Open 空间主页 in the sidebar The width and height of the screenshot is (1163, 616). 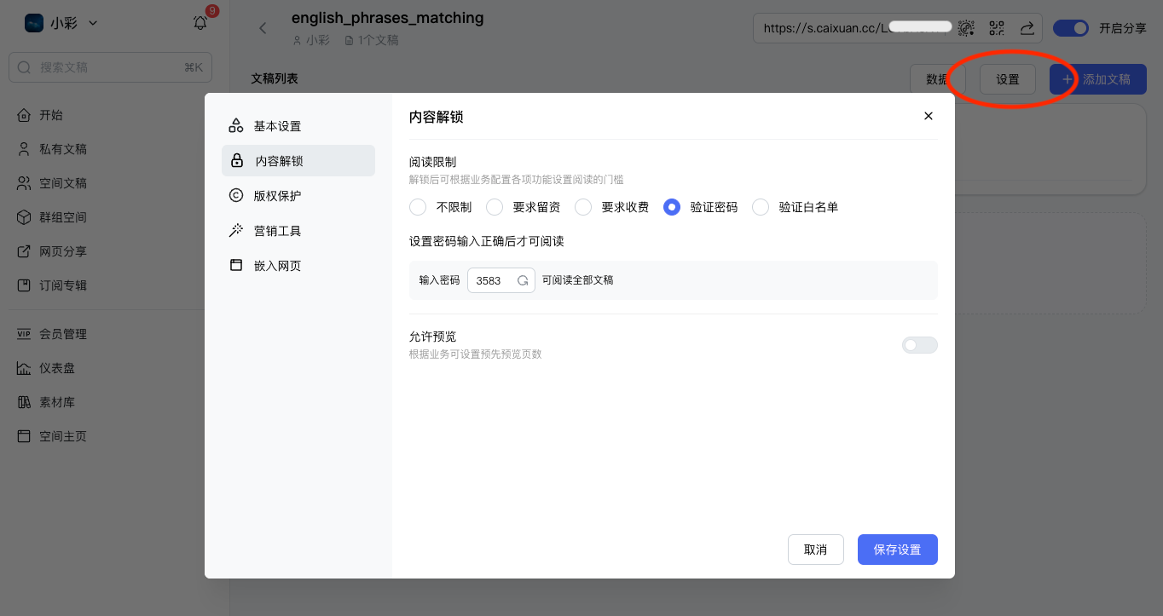(x=63, y=436)
